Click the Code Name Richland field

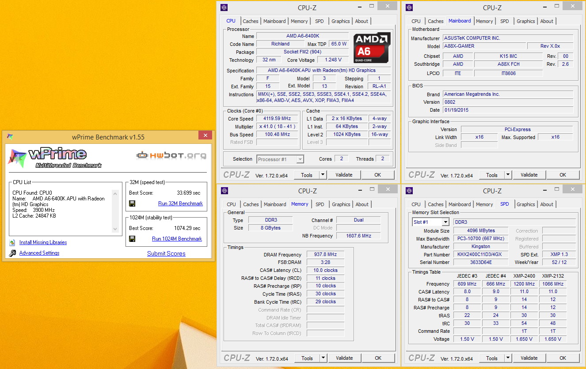tap(280, 44)
